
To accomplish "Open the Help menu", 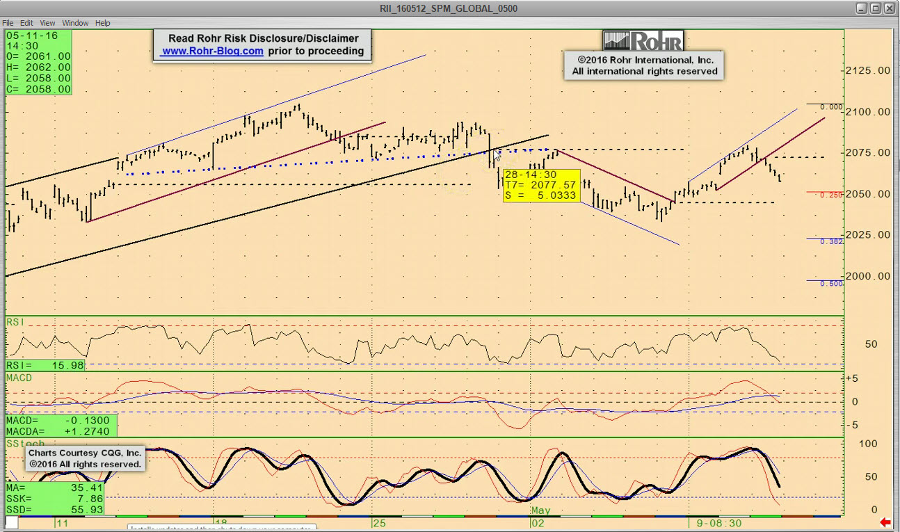I will (103, 23).
